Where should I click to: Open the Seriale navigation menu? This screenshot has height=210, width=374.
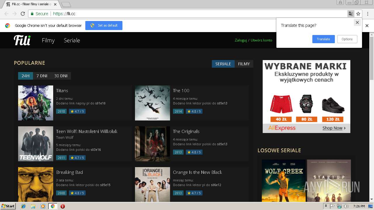(x=72, y=40)
